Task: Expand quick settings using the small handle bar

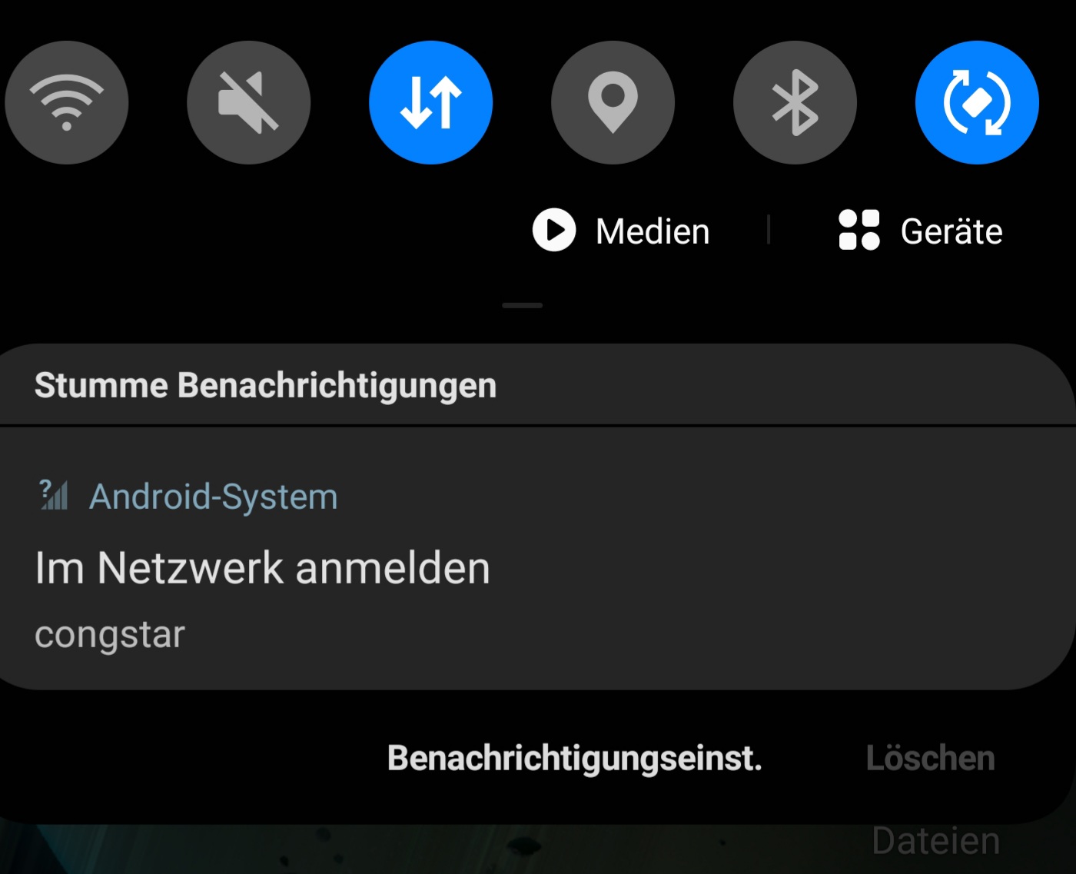Action: [x=523, y=305]
